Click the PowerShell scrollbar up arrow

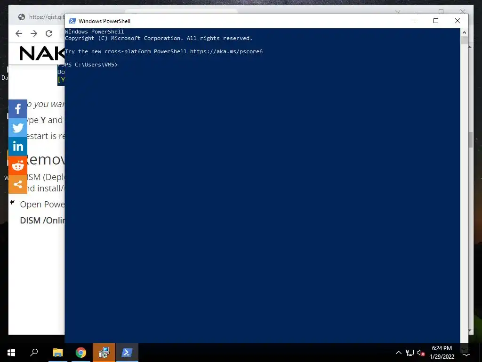click(x=464, y=33)
